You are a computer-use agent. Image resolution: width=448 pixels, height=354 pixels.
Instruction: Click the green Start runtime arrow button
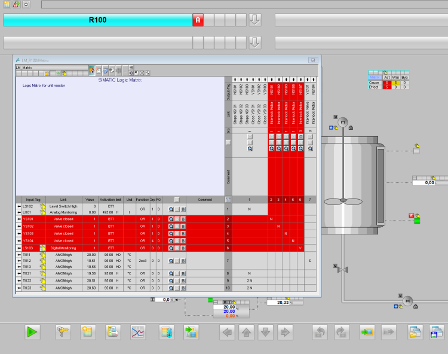[32, 332]
